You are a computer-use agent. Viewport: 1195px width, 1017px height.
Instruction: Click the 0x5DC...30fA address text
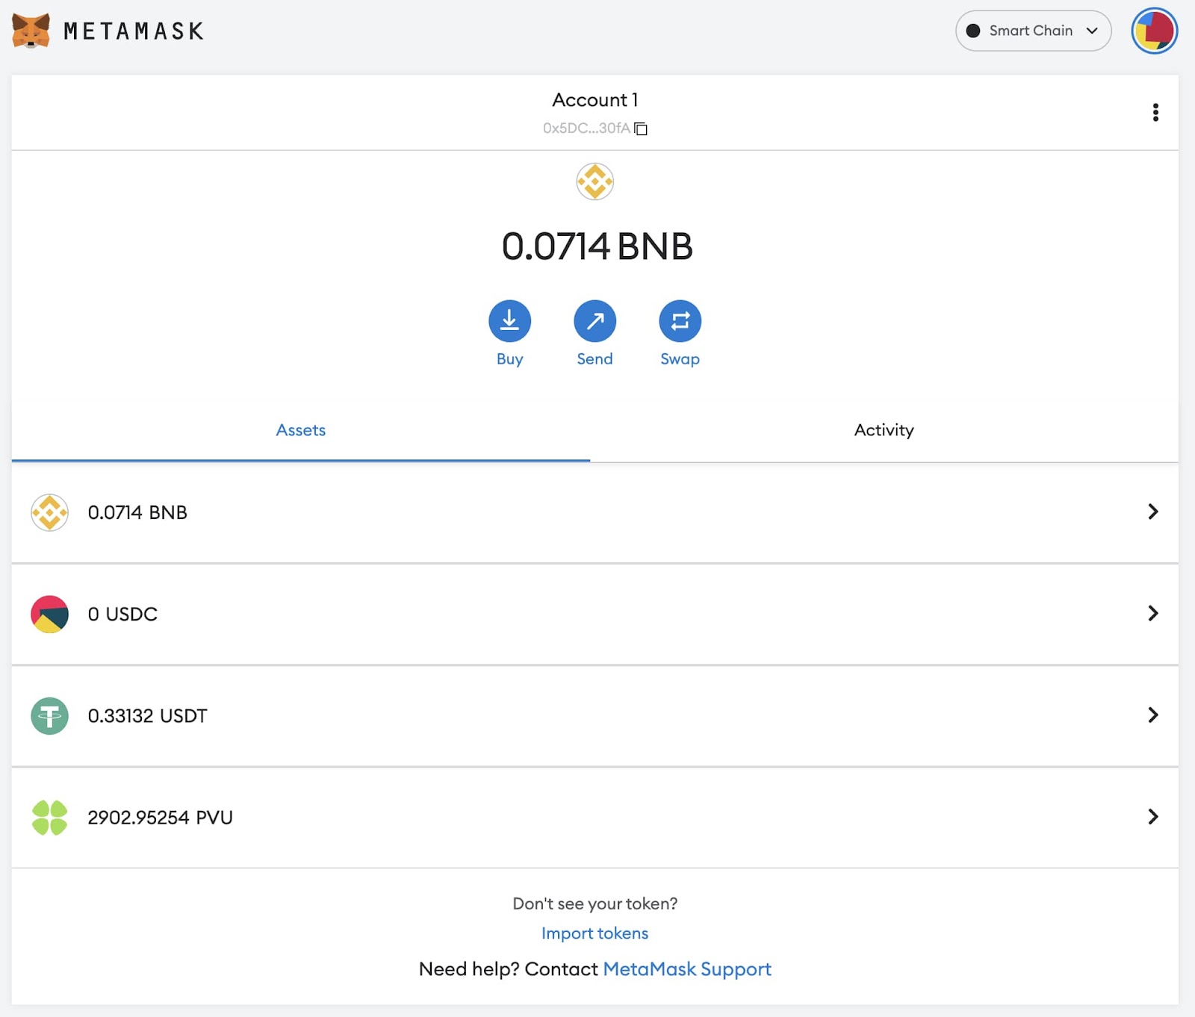(x=586, y=128)
